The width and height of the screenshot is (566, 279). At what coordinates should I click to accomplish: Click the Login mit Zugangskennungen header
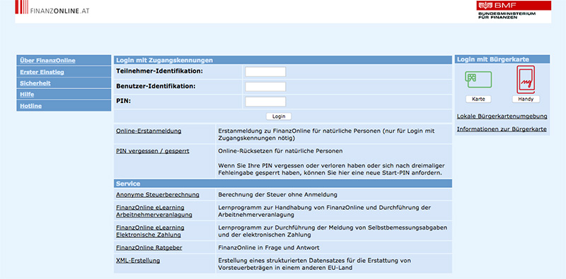point(282,60)
